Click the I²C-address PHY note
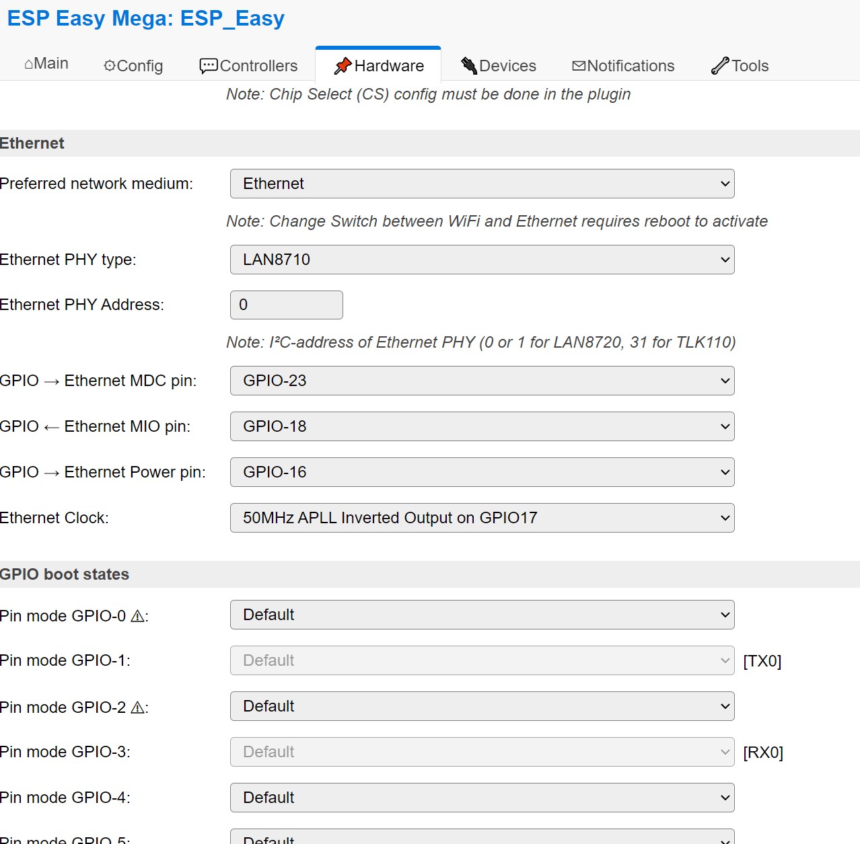The image size is (860, 844). point(481,342)
